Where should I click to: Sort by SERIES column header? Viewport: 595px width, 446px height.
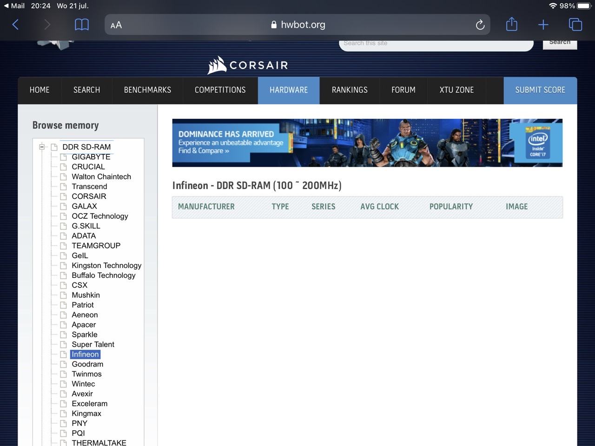click(324, 207)
